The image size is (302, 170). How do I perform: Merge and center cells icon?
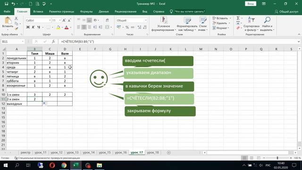click(x=107, y=27)
